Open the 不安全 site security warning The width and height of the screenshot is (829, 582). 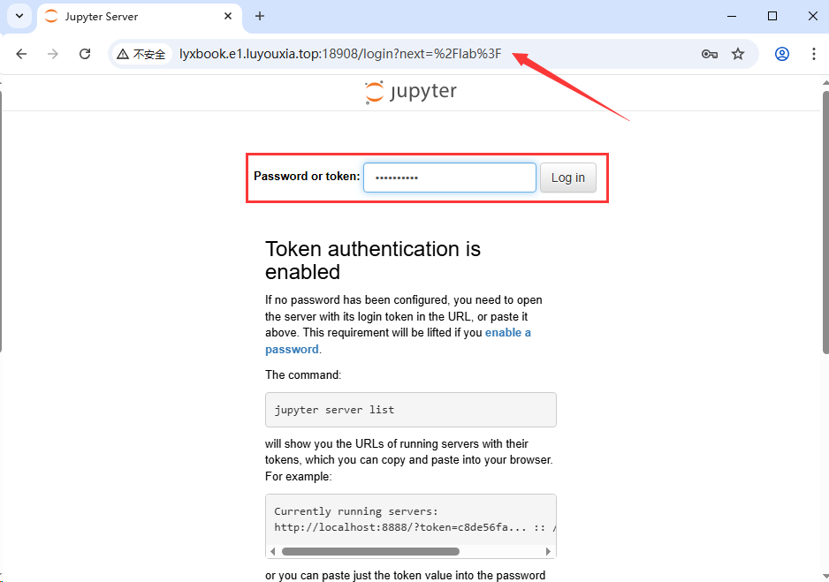point(141,54)
